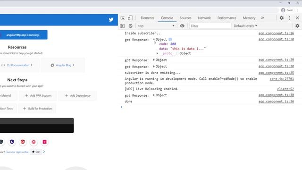Switch to the Elements tab
The image size is (302, 170).
[147, 18]
